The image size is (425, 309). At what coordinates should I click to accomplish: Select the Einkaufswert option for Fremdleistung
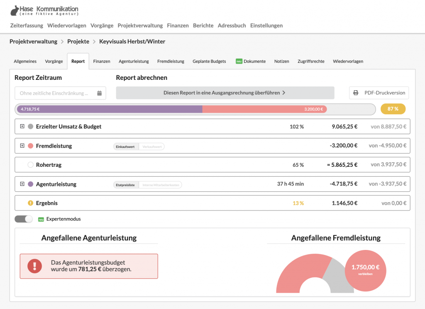pos(125,147)
